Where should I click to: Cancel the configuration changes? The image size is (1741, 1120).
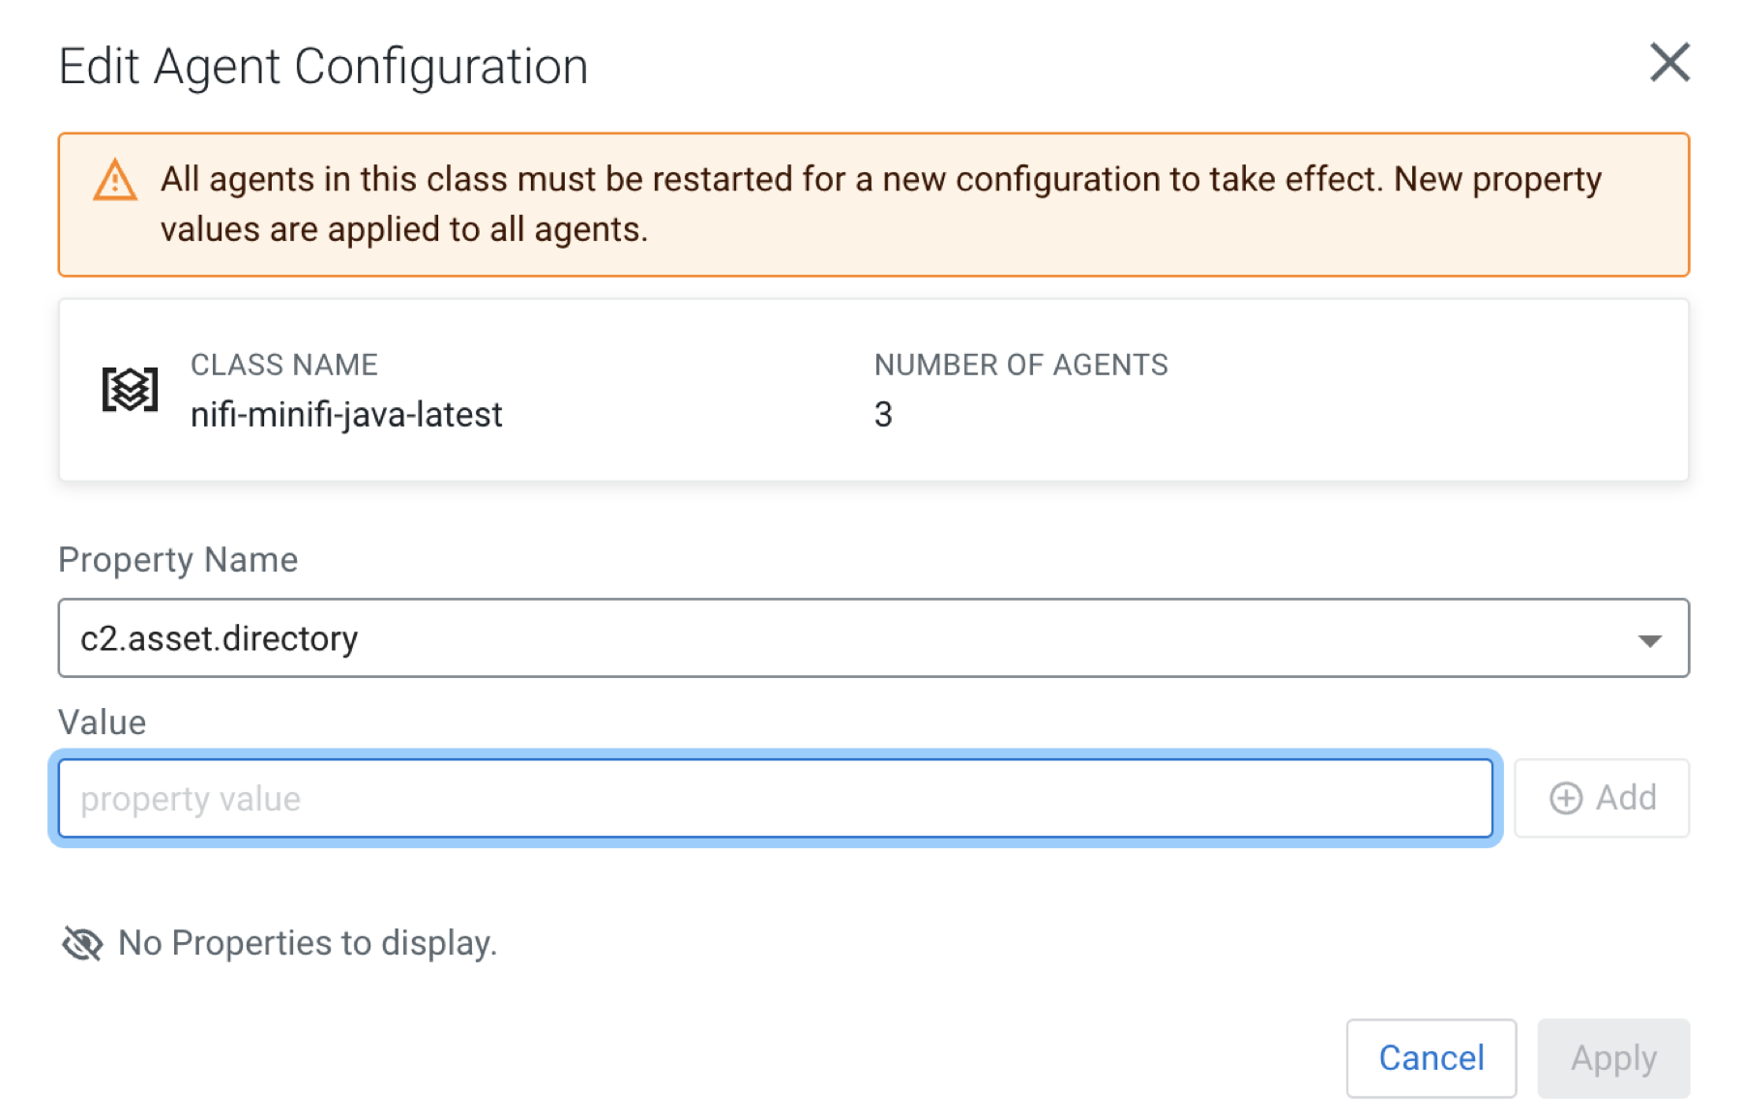pos(1431,1058)
